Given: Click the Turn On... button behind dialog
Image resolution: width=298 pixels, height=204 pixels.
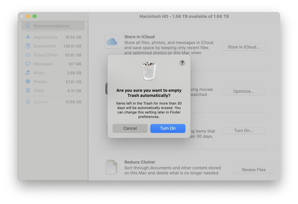Looking at the screenshot, I should click(x=244, y=131).
